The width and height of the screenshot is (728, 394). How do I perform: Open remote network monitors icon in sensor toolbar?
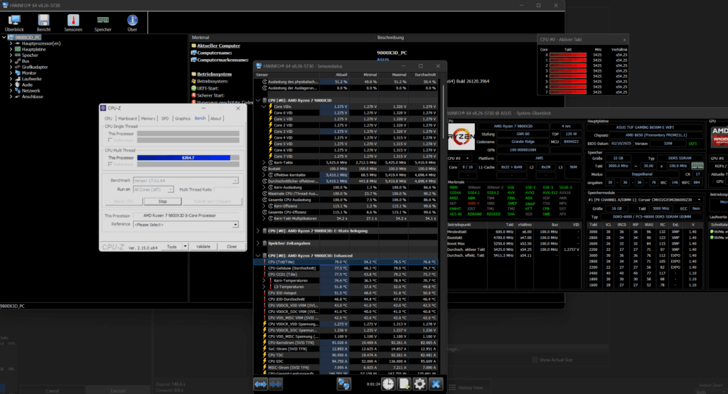pos(343,384)
